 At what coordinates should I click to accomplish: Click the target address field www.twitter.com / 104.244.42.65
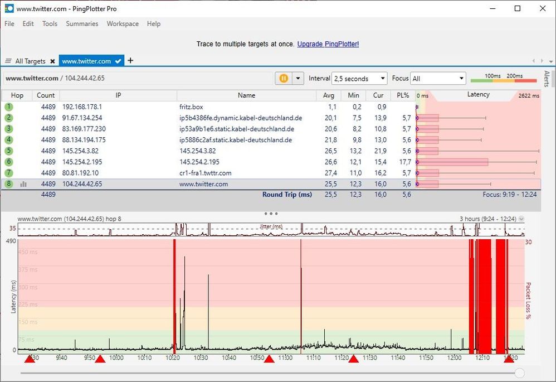(x=138, y=78)
